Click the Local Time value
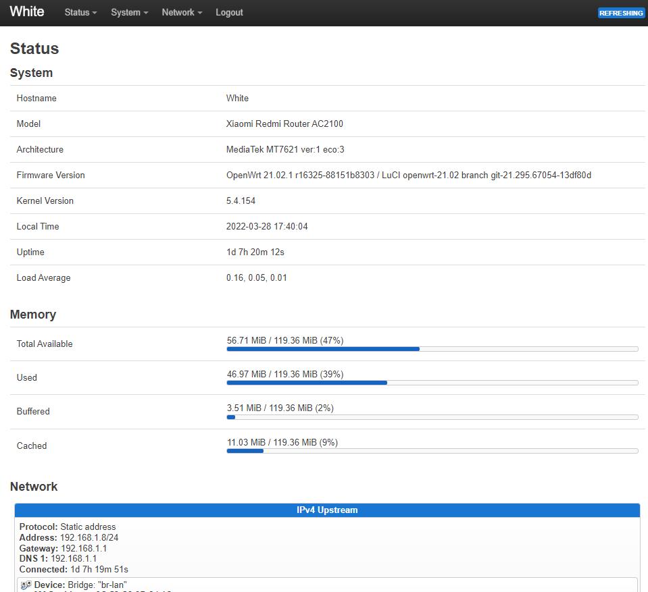Screen dimensions: 648x592 pos(267,227)
